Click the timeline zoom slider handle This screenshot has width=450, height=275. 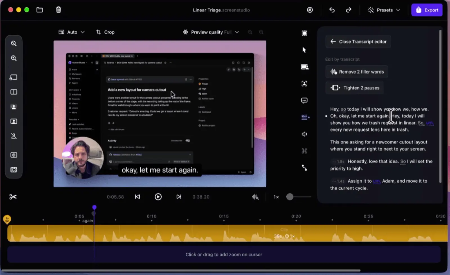click(290, 197)
